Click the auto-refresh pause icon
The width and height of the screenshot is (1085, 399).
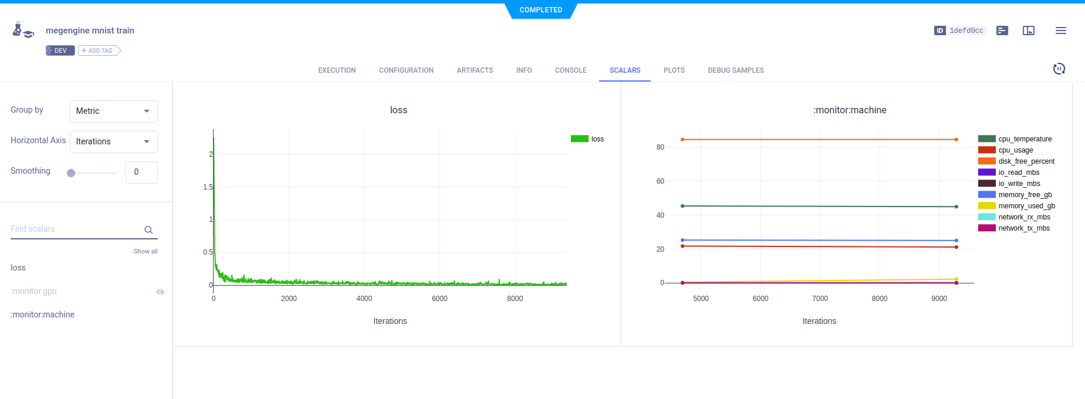tap(1059, 69)
